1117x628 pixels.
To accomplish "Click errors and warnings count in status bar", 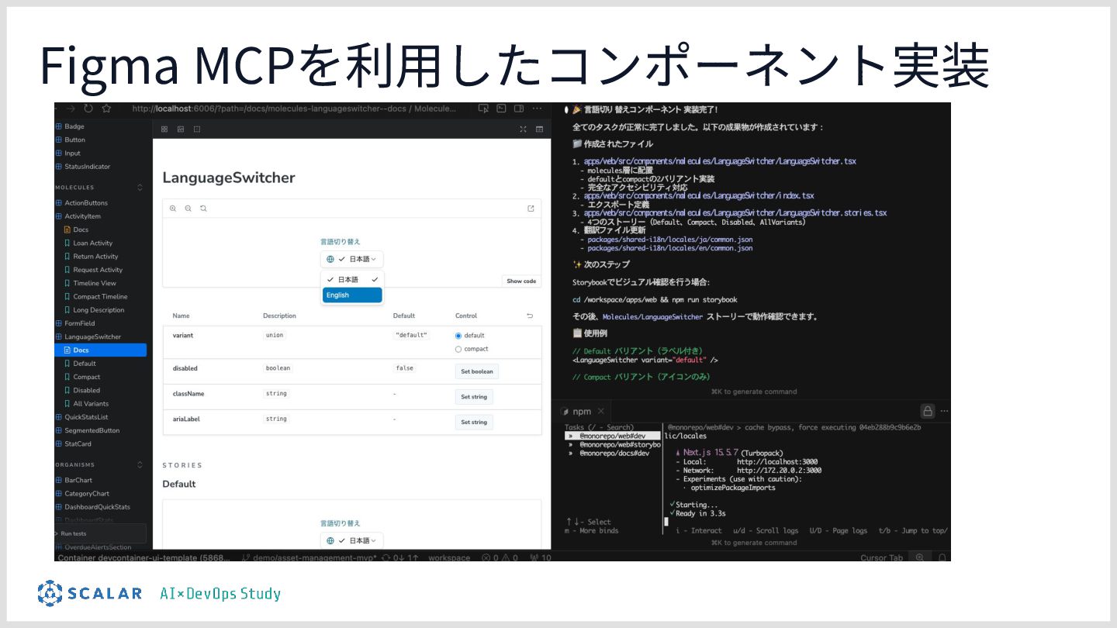I will pyautogui.click(x=499, y=557).
